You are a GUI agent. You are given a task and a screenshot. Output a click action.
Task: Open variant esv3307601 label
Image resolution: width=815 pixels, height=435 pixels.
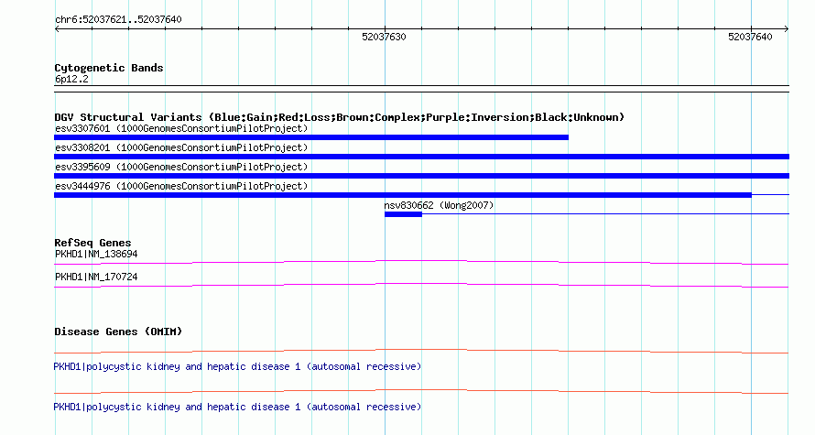181,128
